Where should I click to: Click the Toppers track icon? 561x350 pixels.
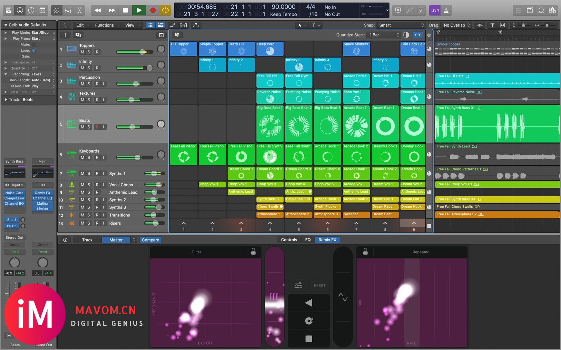coord(72,49)
